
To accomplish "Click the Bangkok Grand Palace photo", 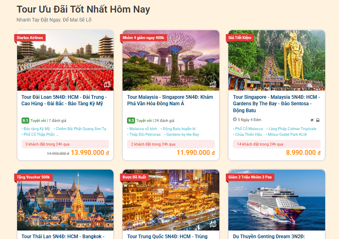I will (x=65, y=200).
